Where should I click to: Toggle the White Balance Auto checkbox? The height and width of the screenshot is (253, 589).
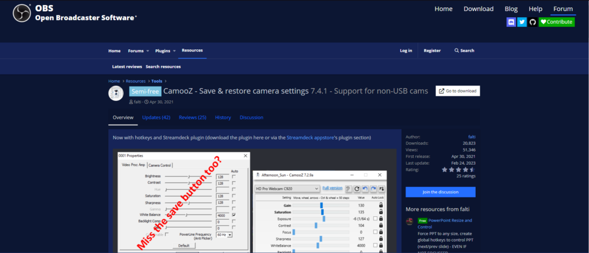(x=234, y=215)
